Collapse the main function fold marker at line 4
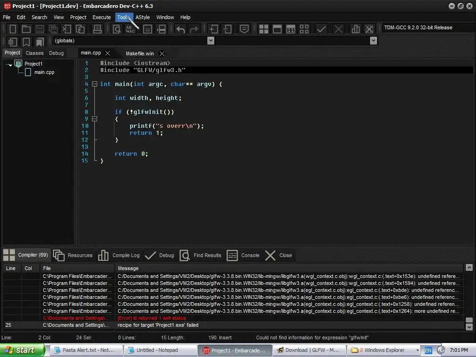Screen dimensions: 476x357 click(94, 84)
